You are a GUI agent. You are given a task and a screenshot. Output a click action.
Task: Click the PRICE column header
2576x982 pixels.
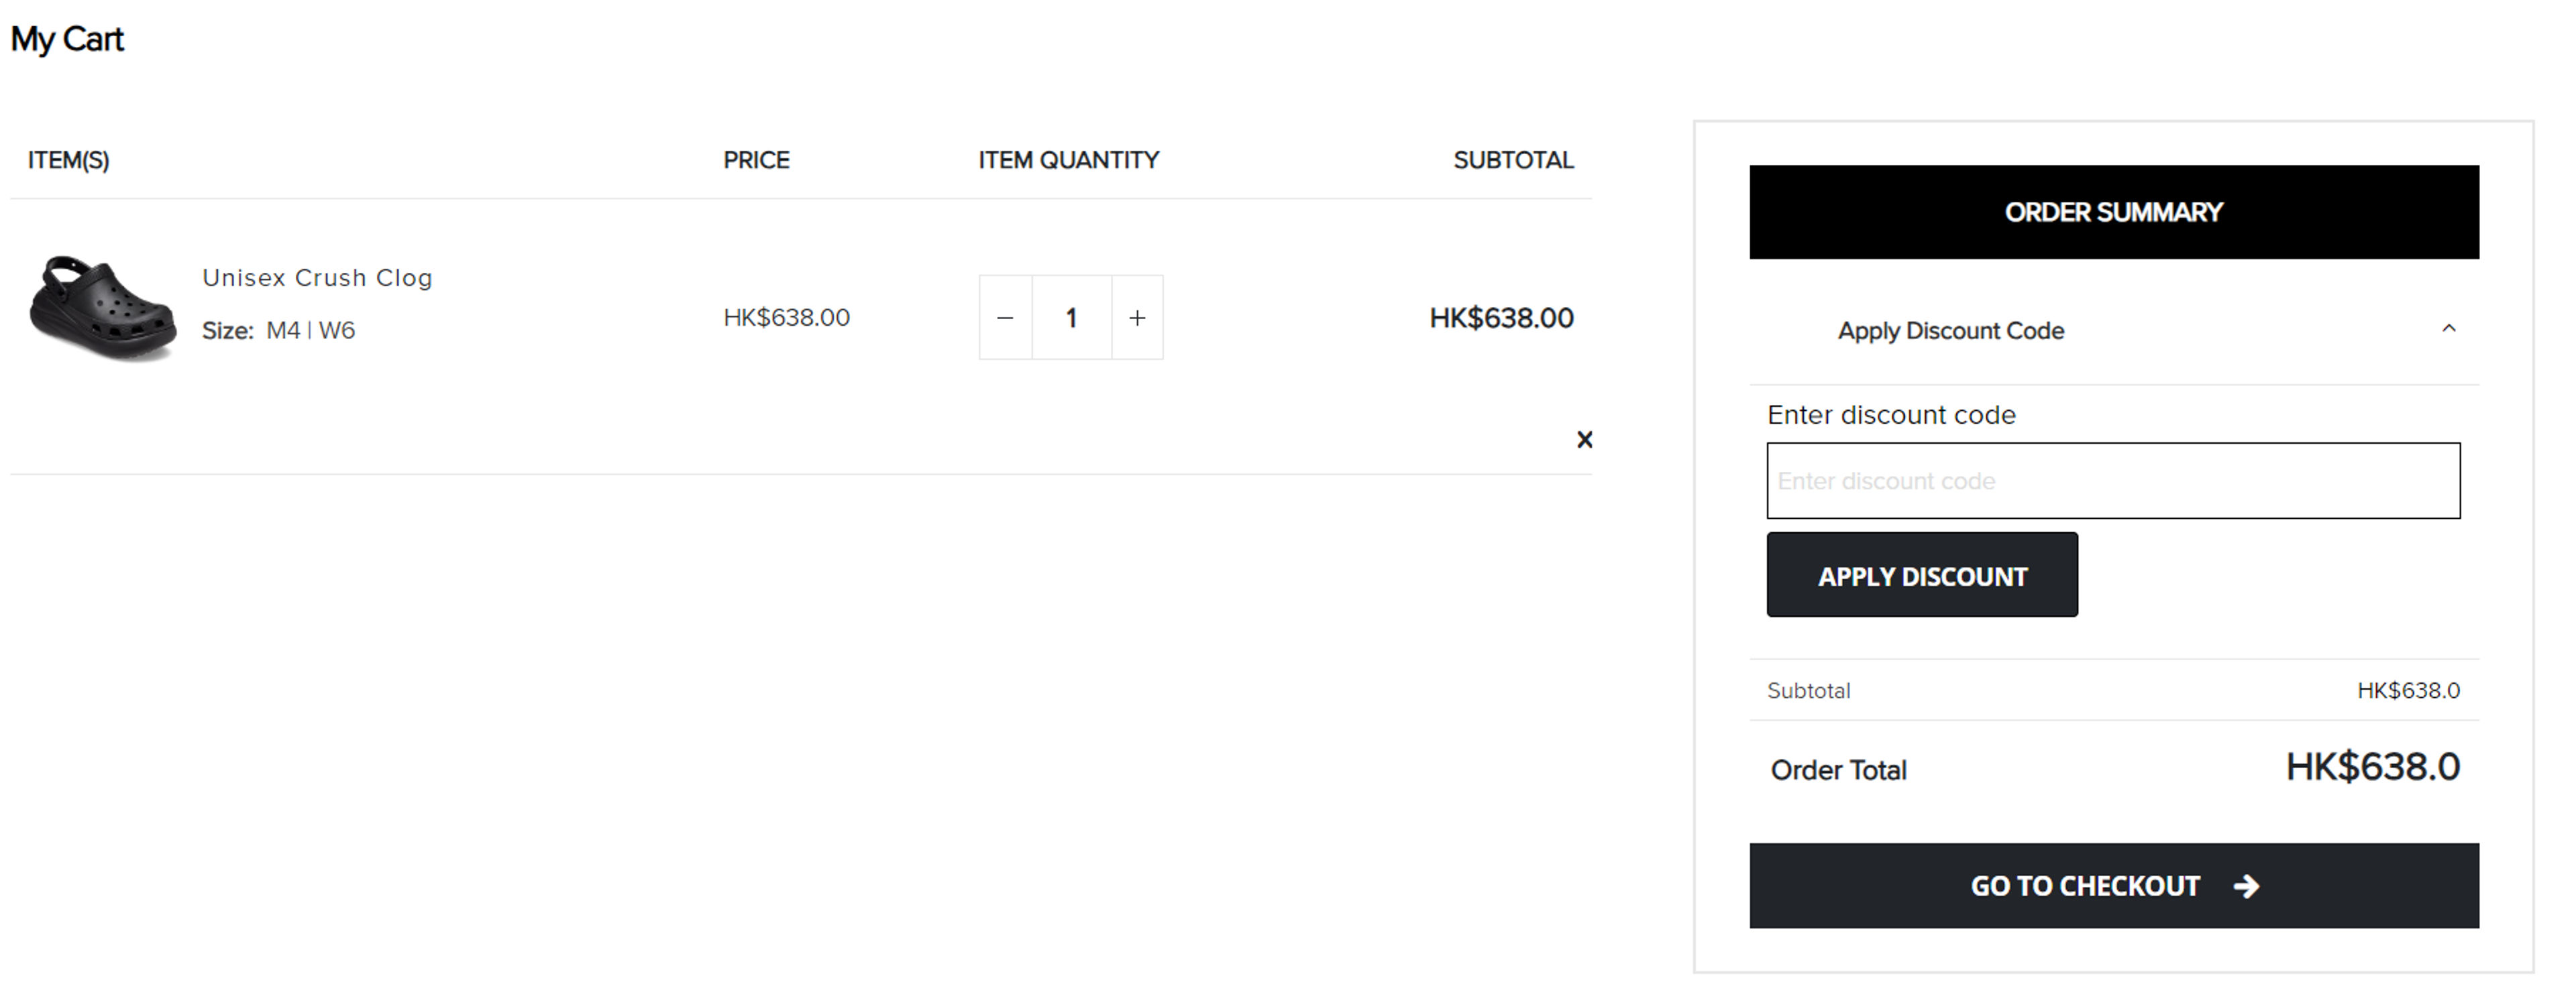coord(756,160)
